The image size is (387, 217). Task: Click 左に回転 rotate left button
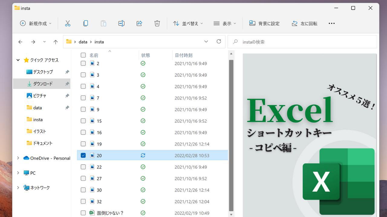[x=304, y=24]
